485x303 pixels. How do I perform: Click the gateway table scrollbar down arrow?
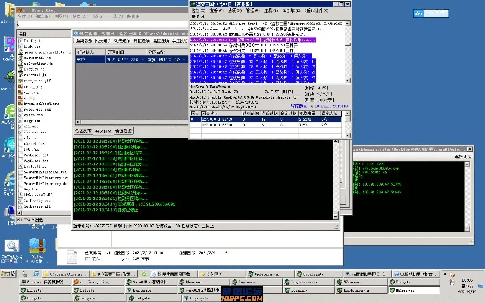(348, 135)
